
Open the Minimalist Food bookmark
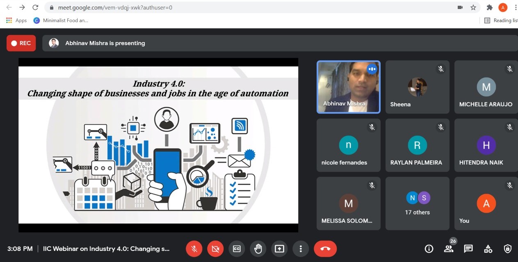click(x=61, y=21)
